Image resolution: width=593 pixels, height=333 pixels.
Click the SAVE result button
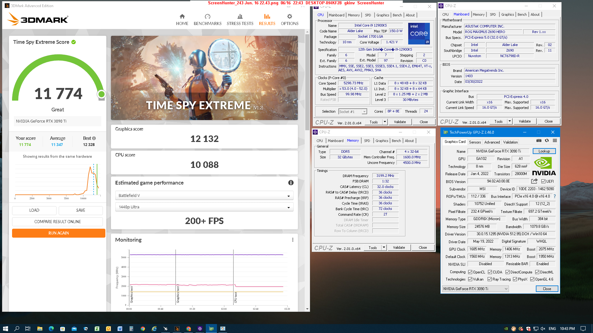point(81,210)
